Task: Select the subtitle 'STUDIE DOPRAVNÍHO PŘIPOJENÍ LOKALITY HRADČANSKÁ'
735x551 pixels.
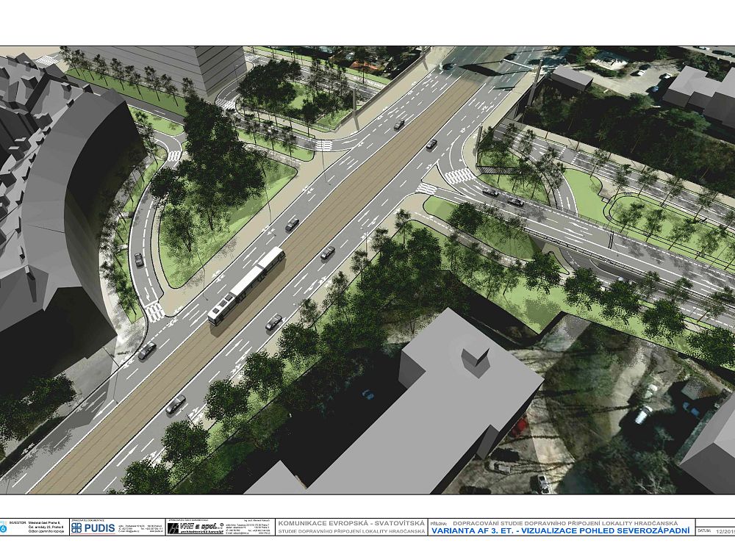Action: click(x=351, y=531)
